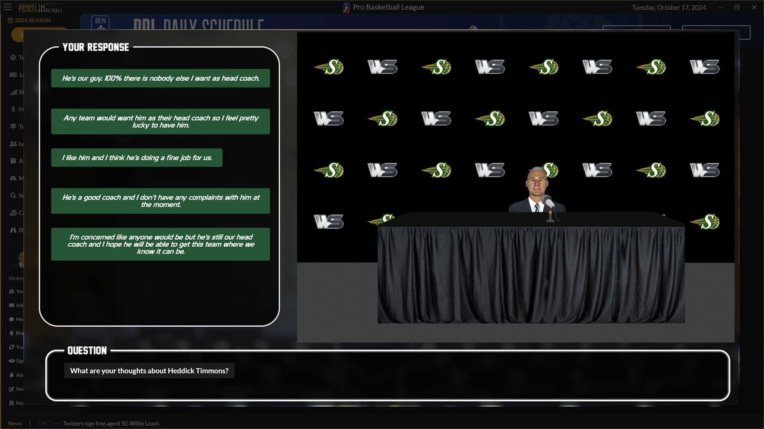Viewport: 764px width, 429px height.
Task: Select the Press conference microphone icon
Action: tap(12, 333)
